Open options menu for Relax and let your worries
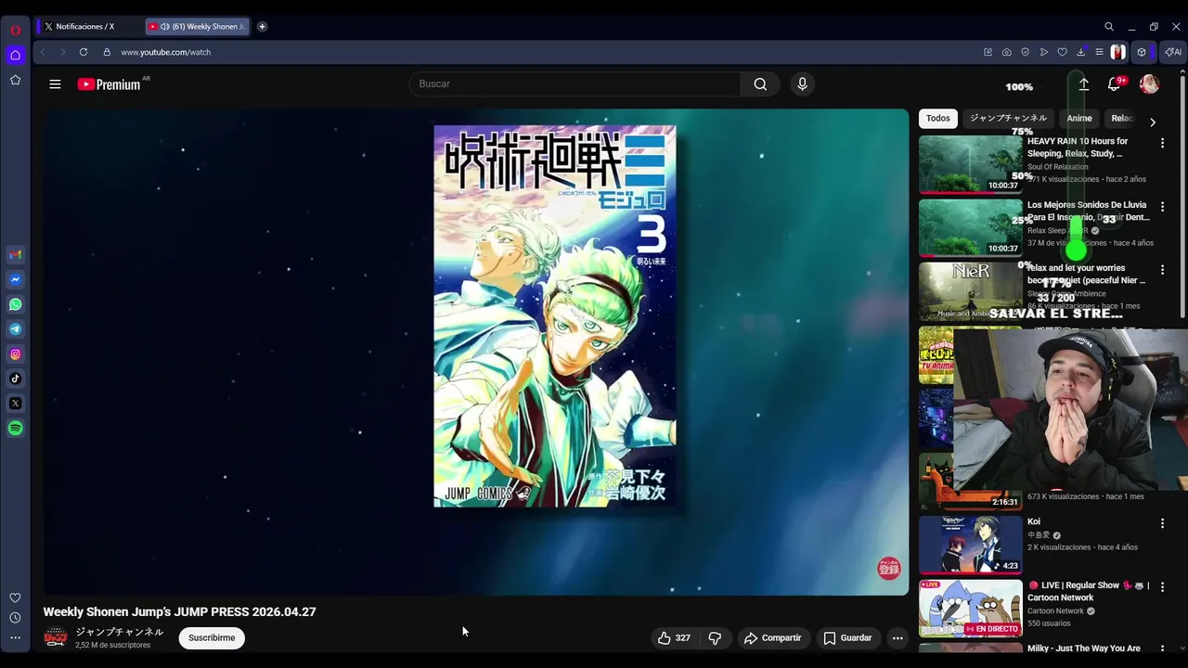 [x=1162, y=269]
